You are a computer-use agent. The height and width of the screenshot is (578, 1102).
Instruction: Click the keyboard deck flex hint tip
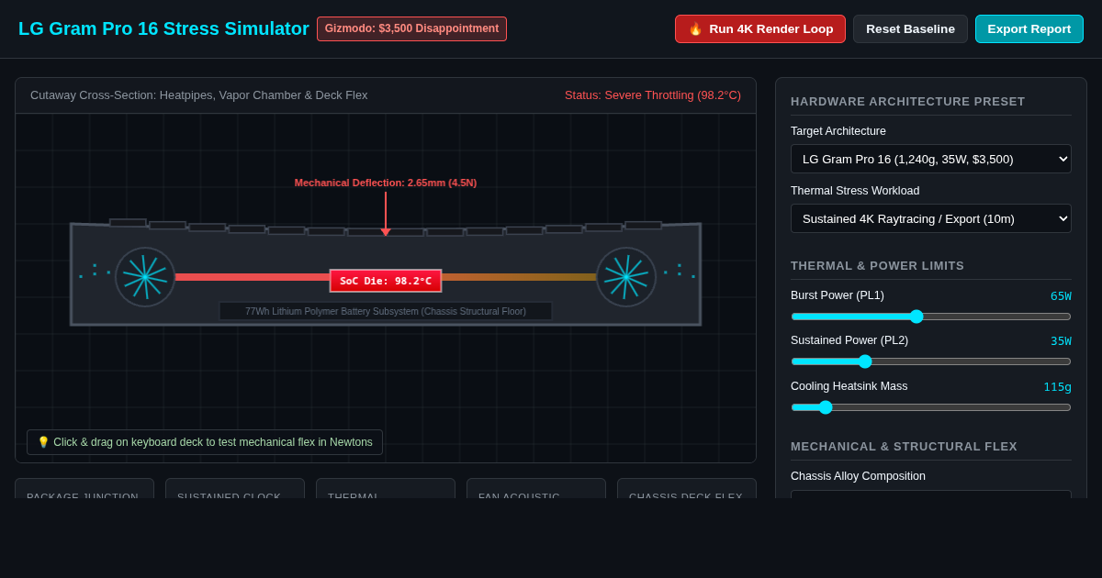click(205, 442)
